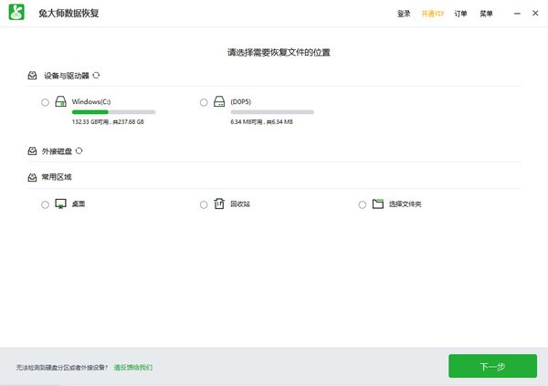Open the 登录 login option
The image size is (548, 386).
404,14
